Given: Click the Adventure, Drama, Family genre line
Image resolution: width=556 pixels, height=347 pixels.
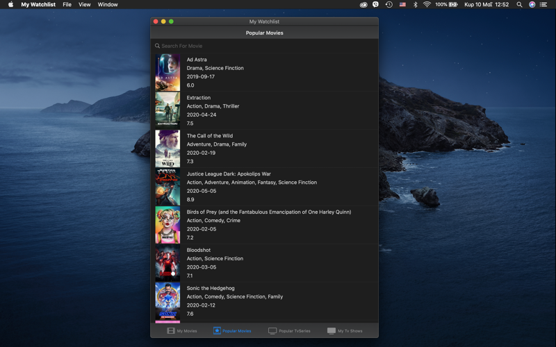Looking at the screenshot, I should [217, 144].
